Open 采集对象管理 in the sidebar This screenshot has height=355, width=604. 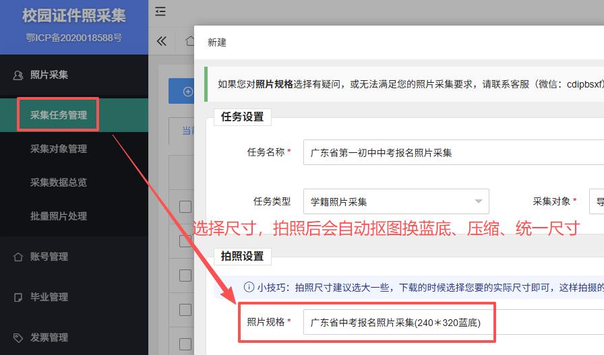pyautogui.click(x=59, y=149)
